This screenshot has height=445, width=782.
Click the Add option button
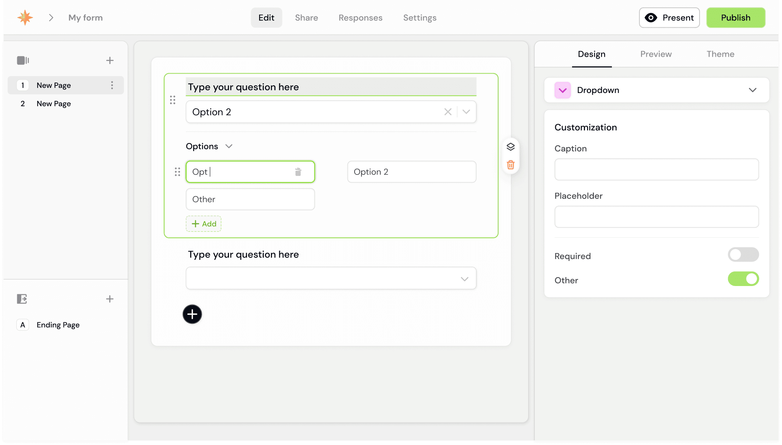coord(203,224)
